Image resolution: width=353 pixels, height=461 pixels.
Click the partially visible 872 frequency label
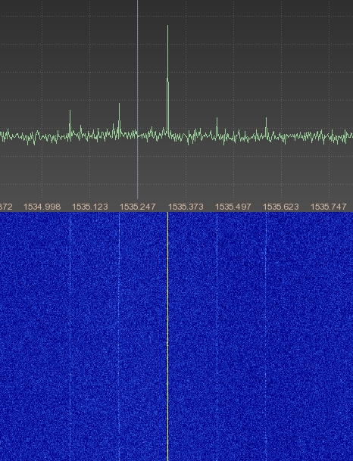[6, 207]
